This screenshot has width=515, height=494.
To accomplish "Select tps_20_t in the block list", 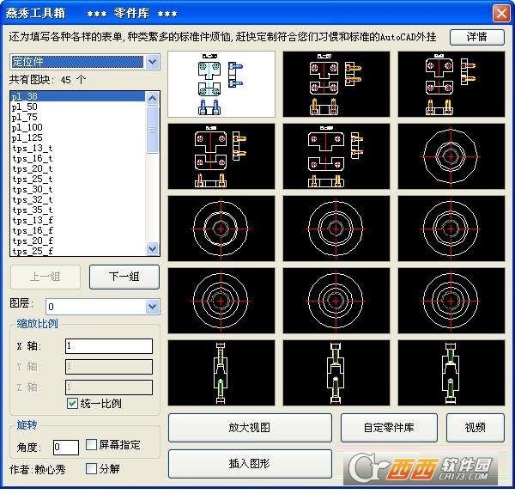I will [x=32, y=169].
